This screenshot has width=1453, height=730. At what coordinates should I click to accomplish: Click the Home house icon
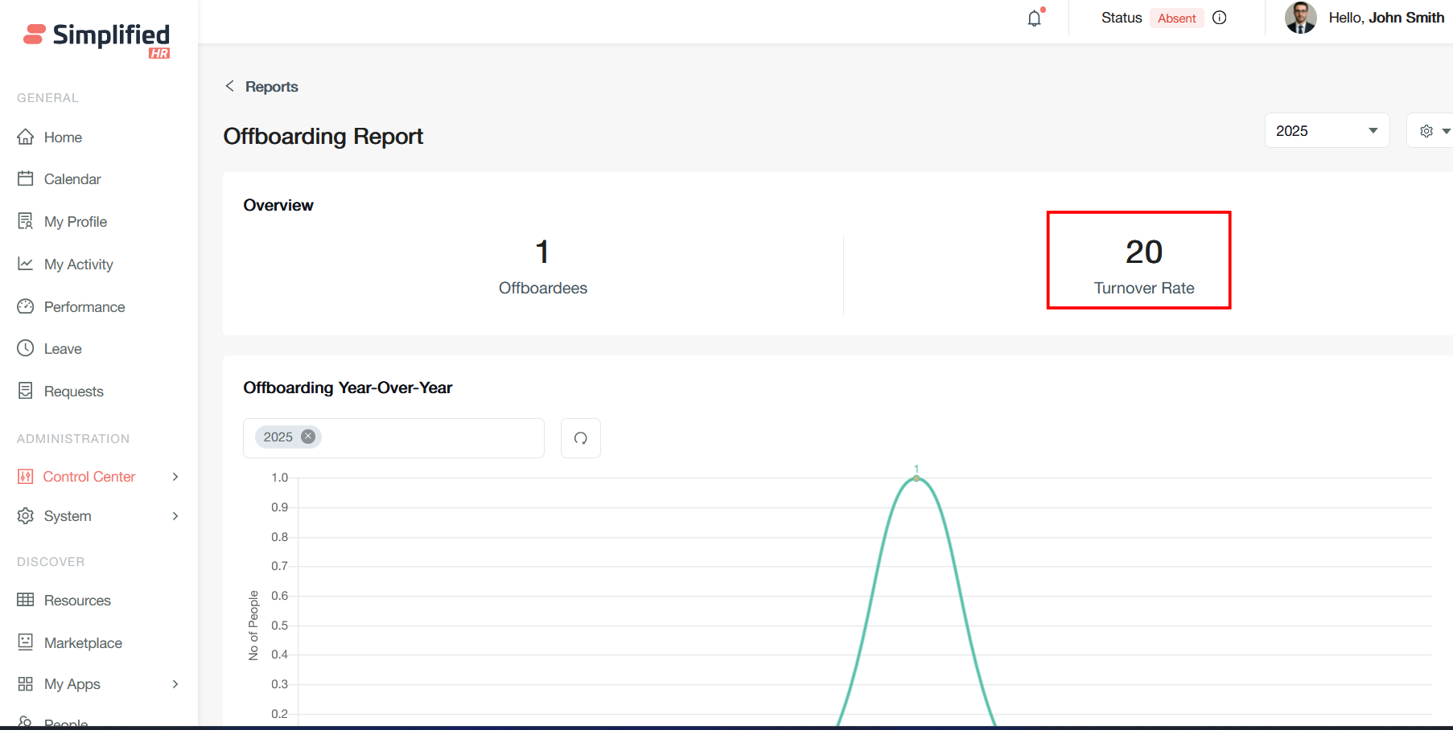[26, 137]
